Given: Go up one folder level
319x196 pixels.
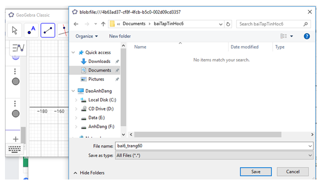Looking at the screenshot, I should tap(103, 24).
